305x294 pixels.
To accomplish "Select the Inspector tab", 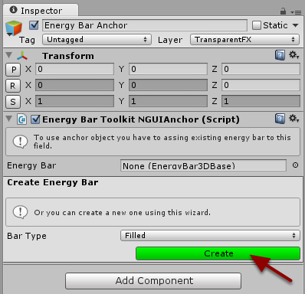I will point(41,11).
